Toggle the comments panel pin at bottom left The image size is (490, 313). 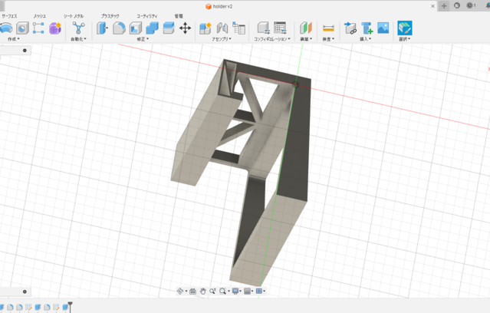point(25,292)
